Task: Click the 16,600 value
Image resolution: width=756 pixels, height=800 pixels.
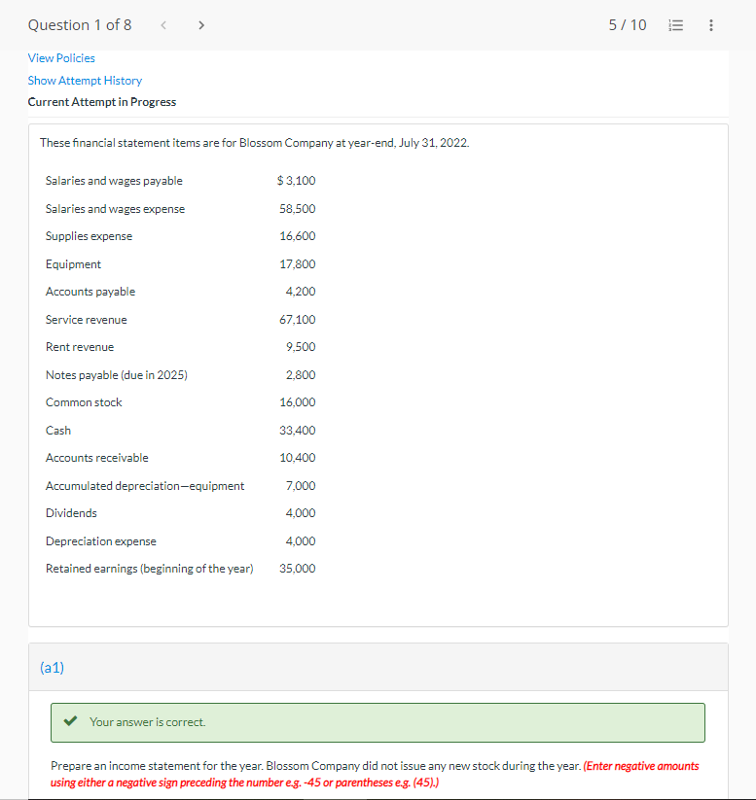Action: (x=298, y=236)
